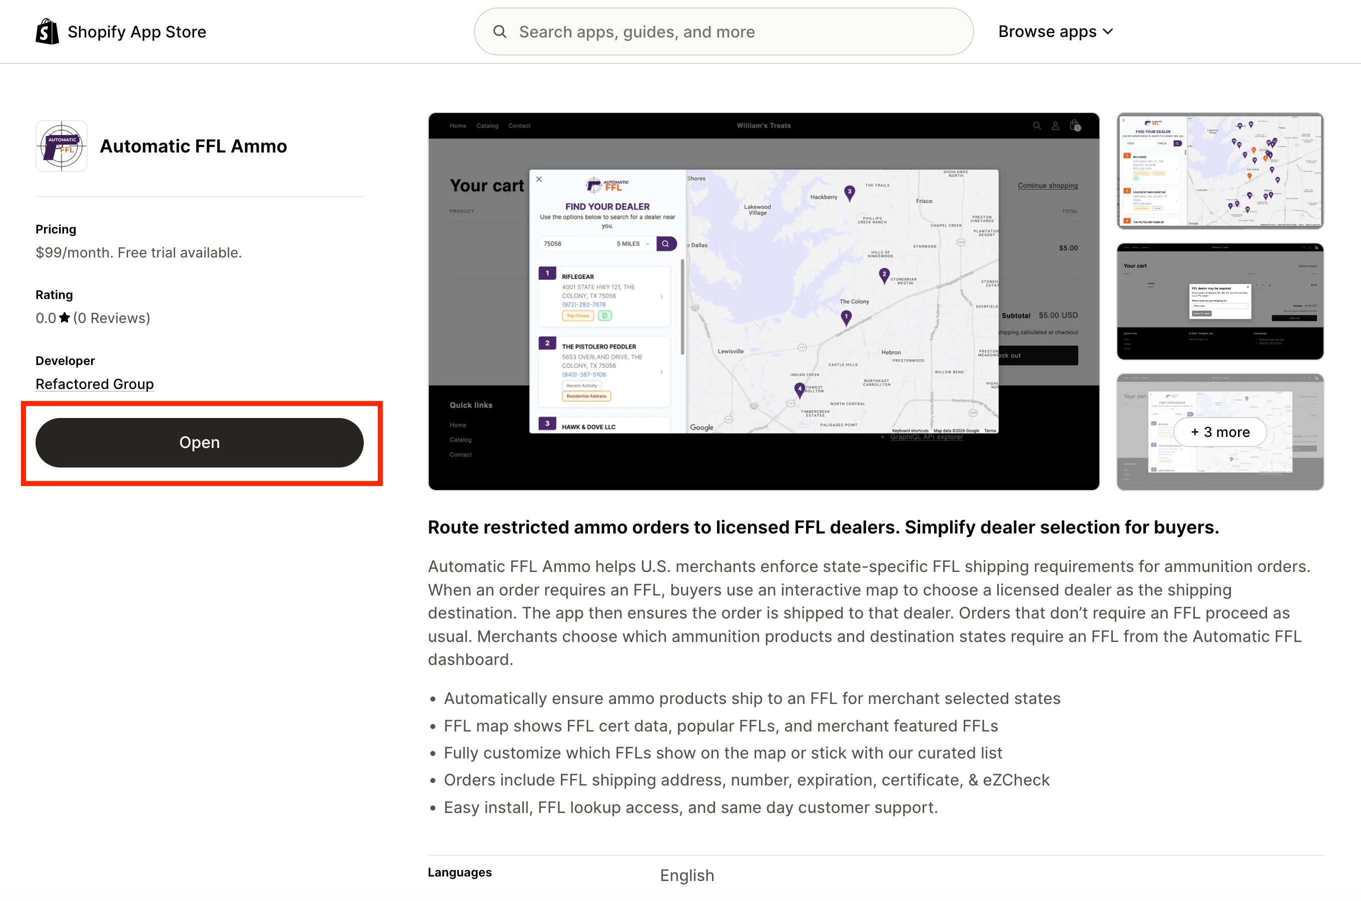Click the Automatic FFL Ammo app icon

pyautogui.click(x=62, y=146)
